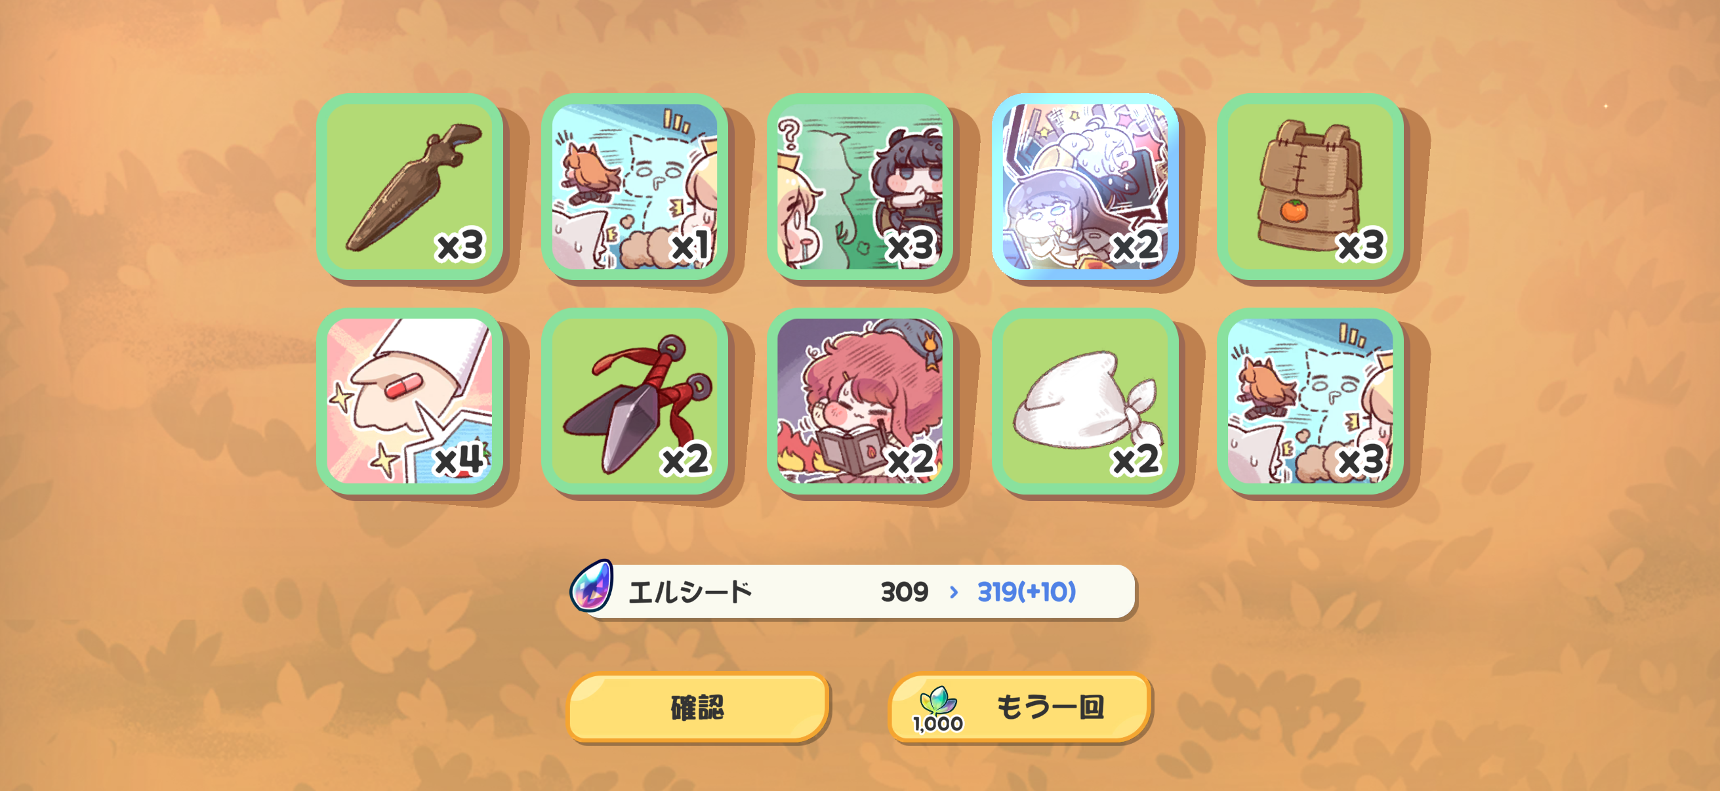This screenshot has width=1720, height=791.
Task: Select the cat outline chase card x1
Action: (x=634, y=186)
